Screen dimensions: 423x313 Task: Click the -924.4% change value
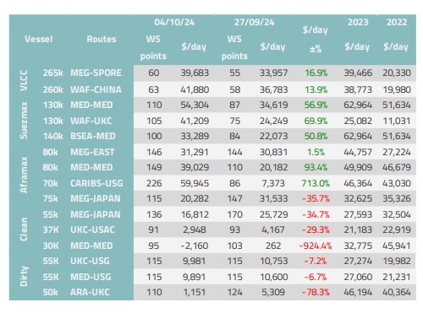316,246
